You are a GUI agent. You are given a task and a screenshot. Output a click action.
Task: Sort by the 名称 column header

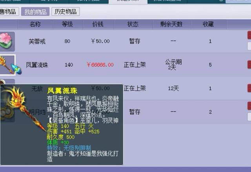click(35, 24)
